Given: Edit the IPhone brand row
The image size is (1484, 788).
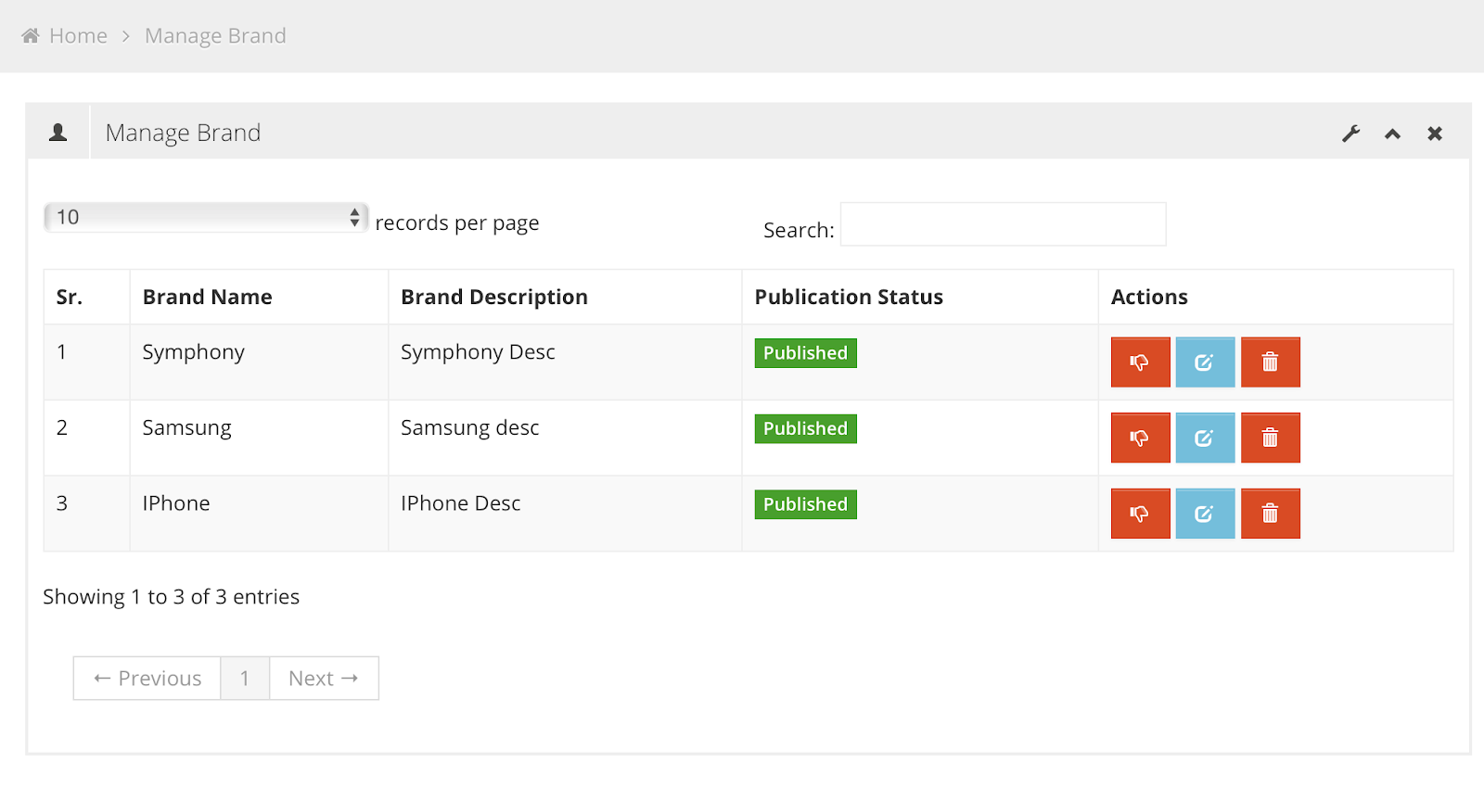Looking at the screenshot, I should [x=1205, y=514].
